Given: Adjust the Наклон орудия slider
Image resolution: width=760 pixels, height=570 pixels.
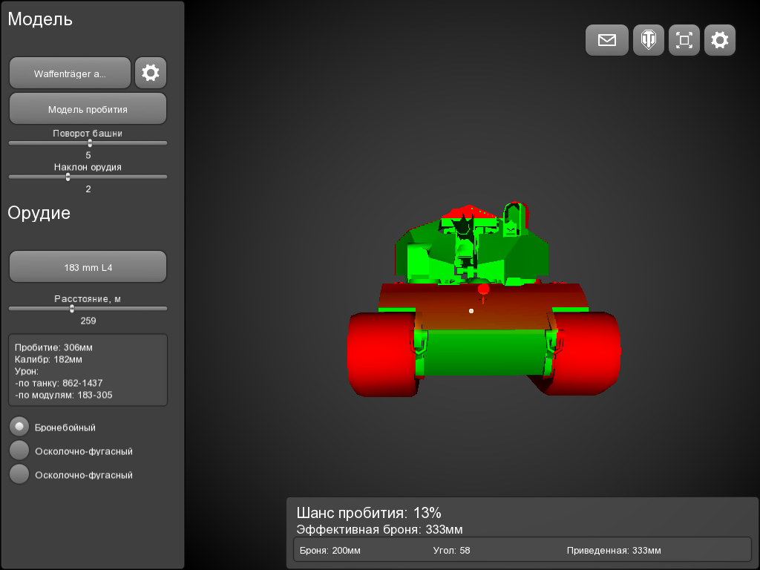Looking at the screenshot, I should (88, 177).
